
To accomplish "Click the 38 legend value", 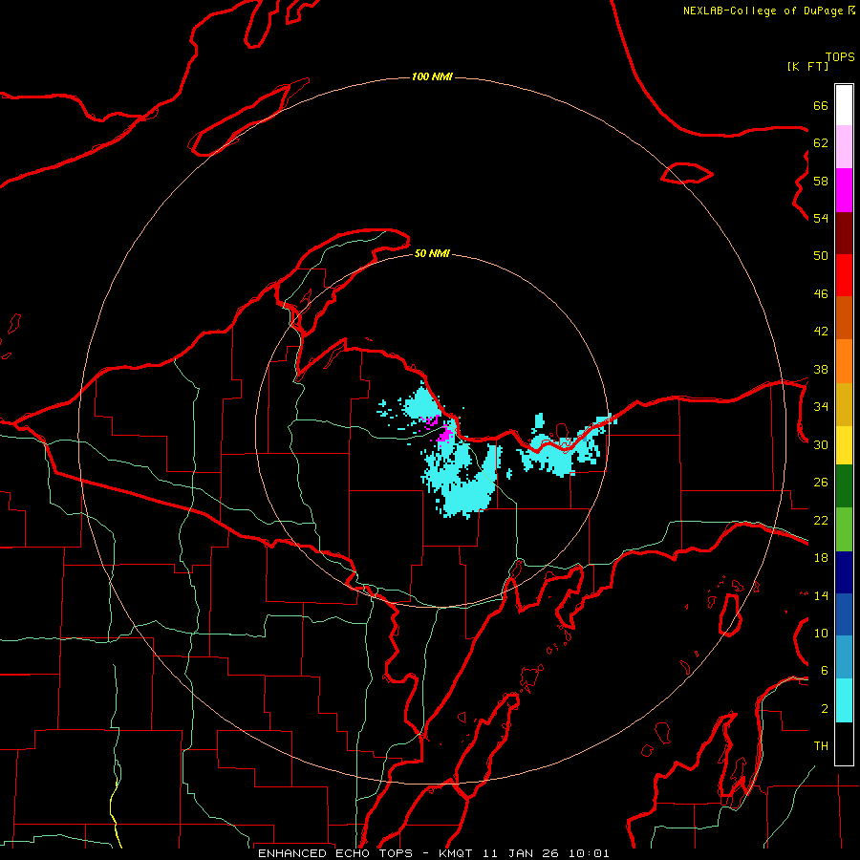I will coord(821,369).
